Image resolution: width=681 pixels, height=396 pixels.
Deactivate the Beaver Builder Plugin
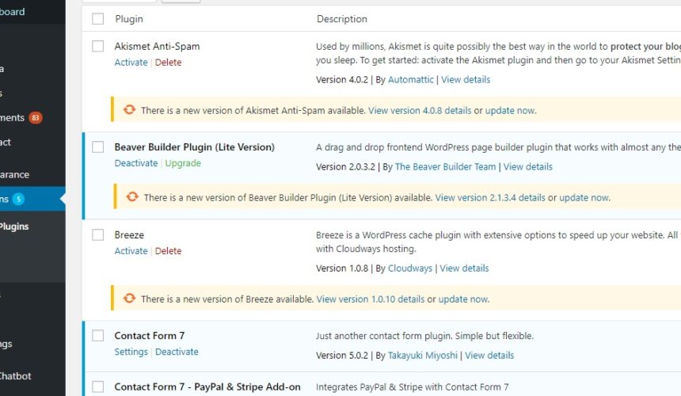tap(136, 163)
